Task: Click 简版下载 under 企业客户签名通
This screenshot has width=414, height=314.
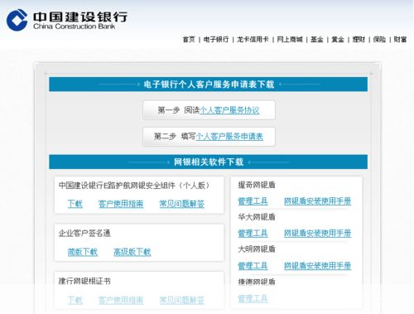Action: [83, 252]
